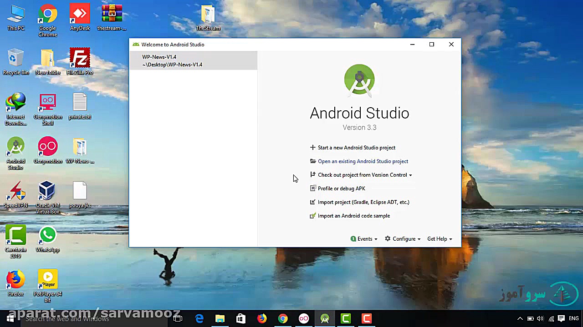The width and height of the screenshot is (583, 327).
Task: Open an existing Android Studio project
Action: [363, 161]
